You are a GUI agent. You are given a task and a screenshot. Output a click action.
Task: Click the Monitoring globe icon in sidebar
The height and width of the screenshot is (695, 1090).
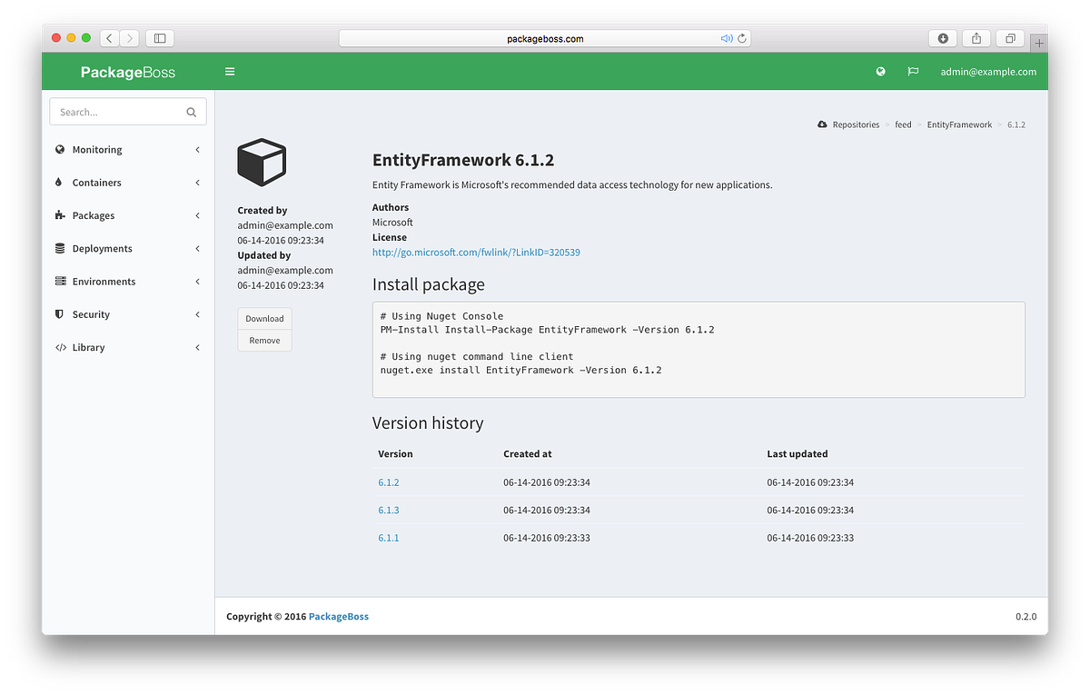pyautogui.click(x=60, y=150)
